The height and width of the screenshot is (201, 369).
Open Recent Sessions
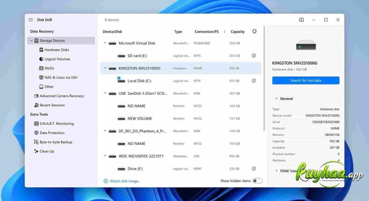[52, 105]
